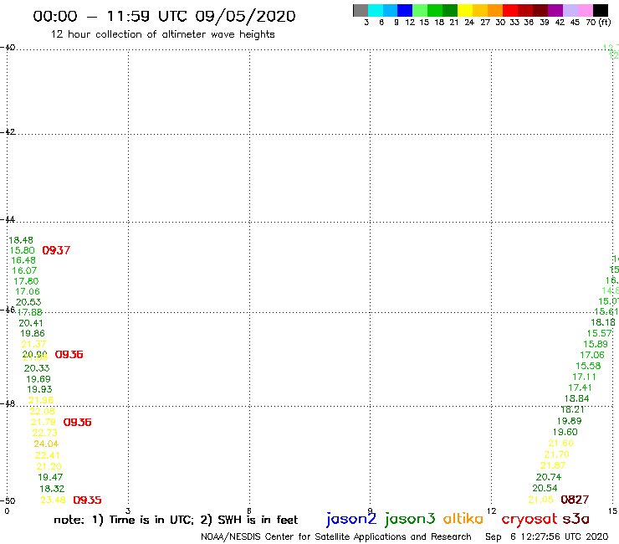619x544 pixels.
Task: Click the wave height value '19.89'
Action: point(569,421)
